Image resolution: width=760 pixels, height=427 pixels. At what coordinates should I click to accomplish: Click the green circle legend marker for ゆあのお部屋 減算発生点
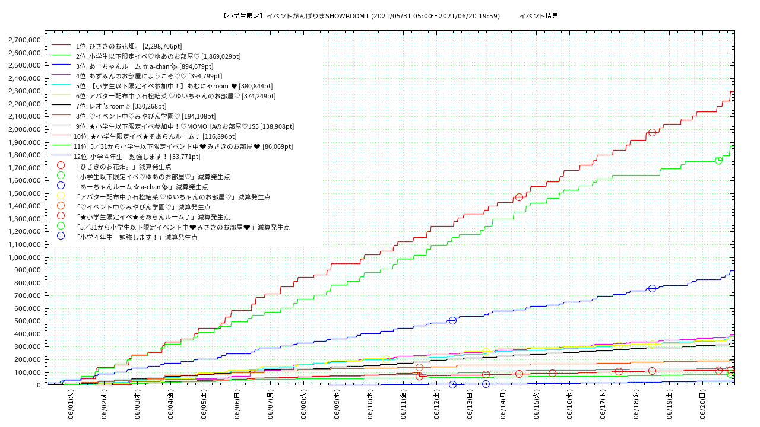point(61,176)
